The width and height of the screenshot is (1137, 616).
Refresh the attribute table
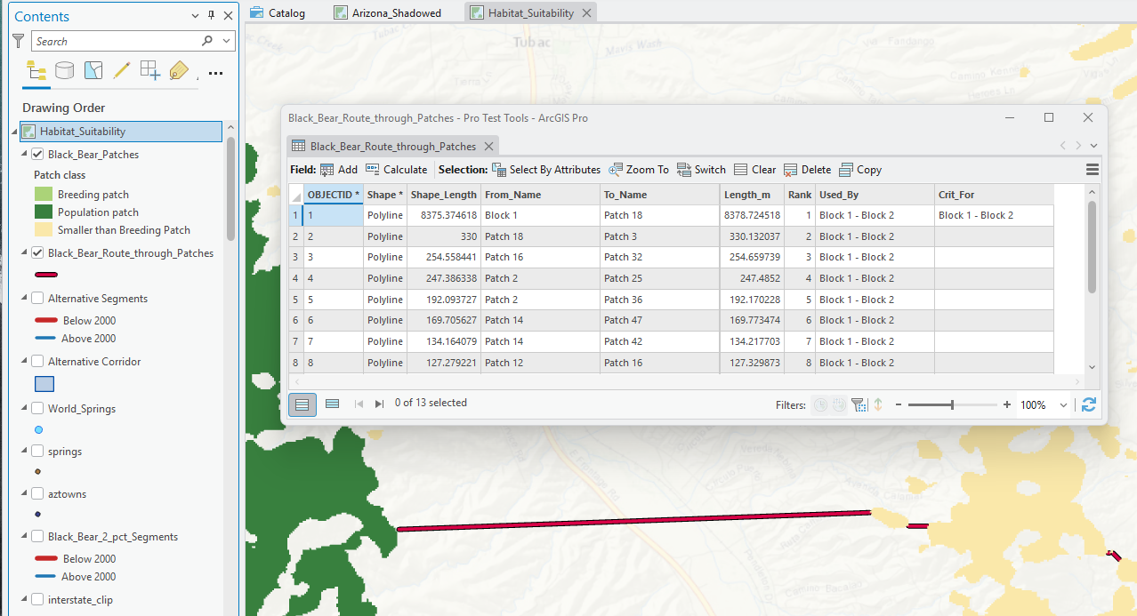pos(1089,404)
